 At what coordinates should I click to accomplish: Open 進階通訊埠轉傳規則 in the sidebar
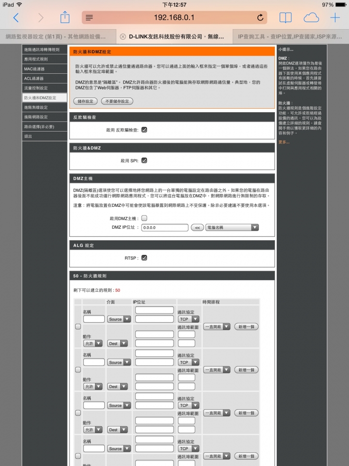point(45,50)
